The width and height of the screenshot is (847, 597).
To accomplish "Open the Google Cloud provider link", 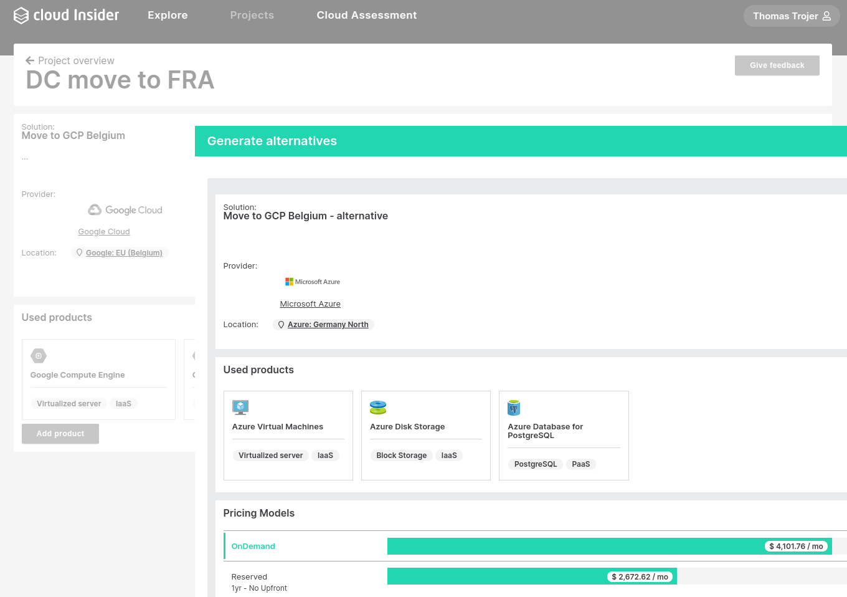I will point(104,232).
